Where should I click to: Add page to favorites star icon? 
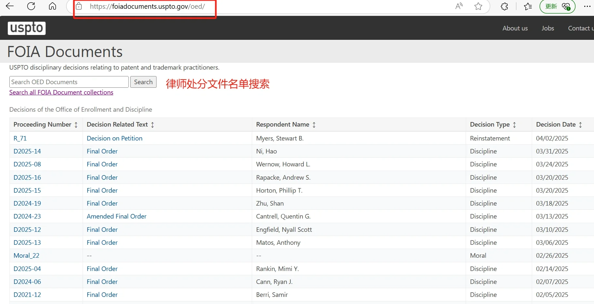click(478, 6)
